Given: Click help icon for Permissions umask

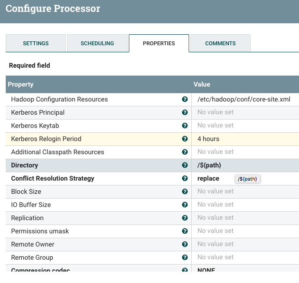Looking at the screenshot, I should 185,231.
